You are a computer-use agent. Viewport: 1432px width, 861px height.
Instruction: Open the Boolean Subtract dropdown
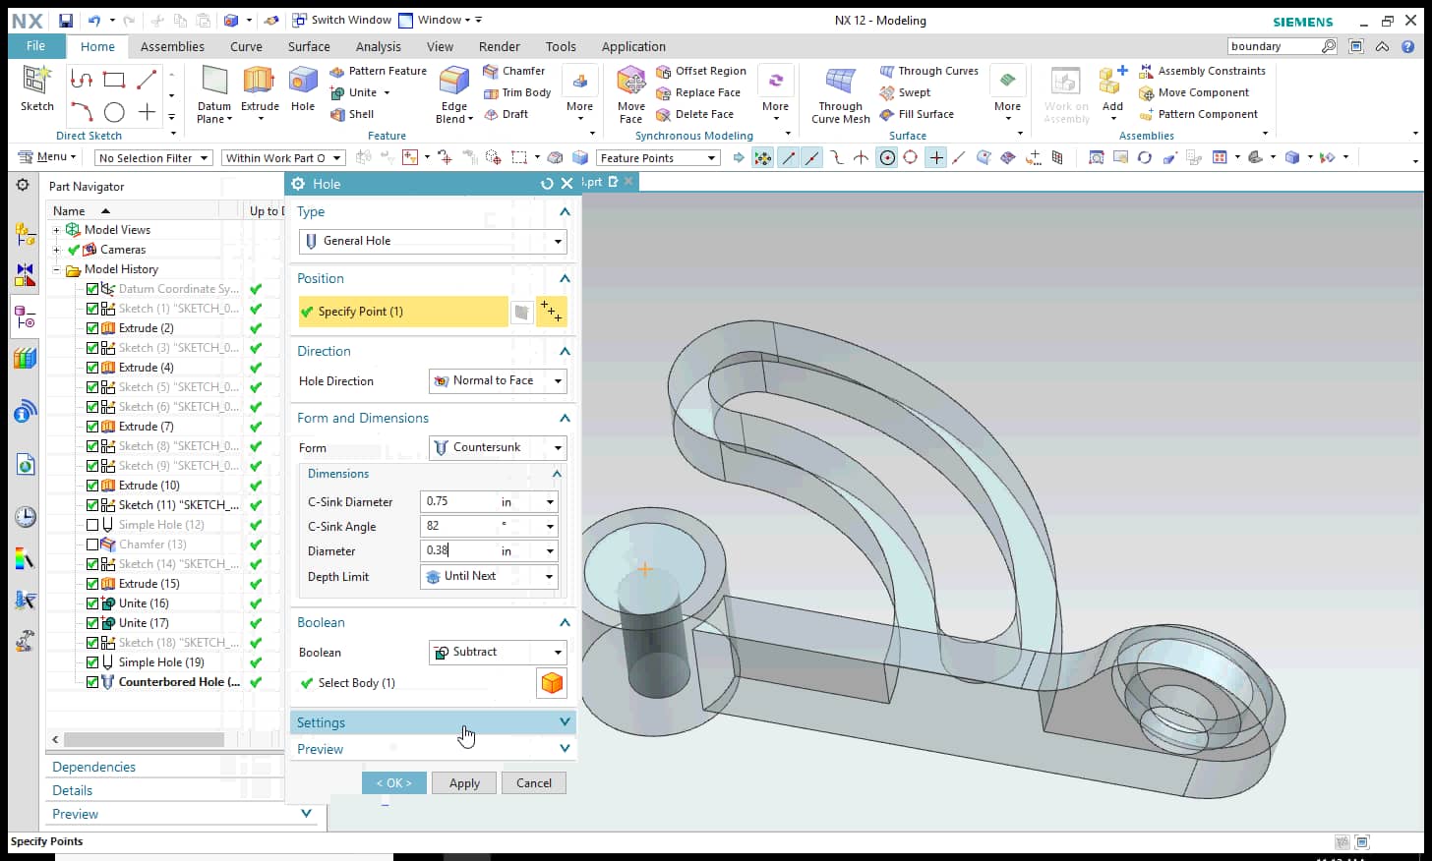(x=498, y=652)
